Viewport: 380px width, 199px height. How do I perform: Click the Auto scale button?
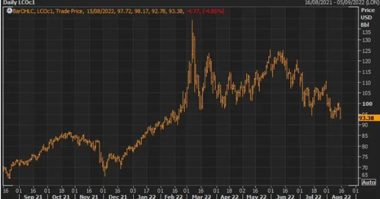pos(368,182)
